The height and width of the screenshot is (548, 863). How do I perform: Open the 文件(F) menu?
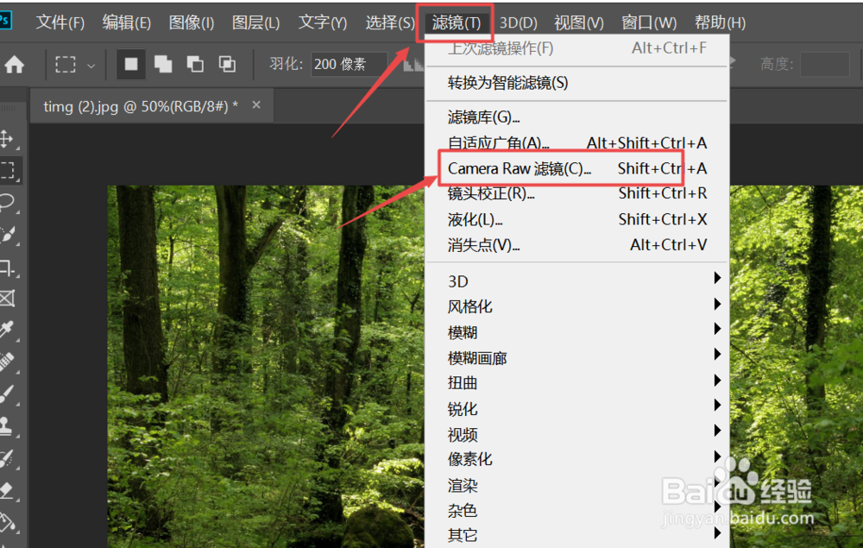[60, 22]
